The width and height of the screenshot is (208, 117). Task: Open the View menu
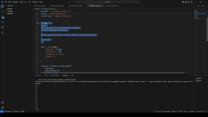(x=21, y=2)
